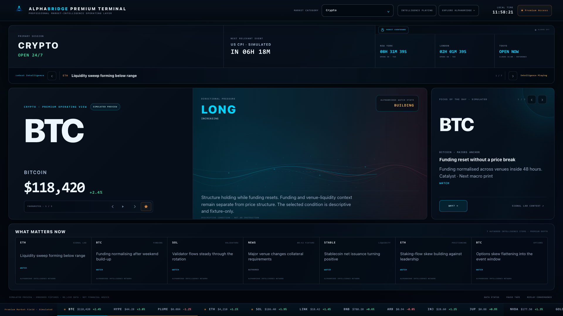This screenshot has width=563, height=316.
Task: Open the NEWS collateral requirements card
Action: 281,260
